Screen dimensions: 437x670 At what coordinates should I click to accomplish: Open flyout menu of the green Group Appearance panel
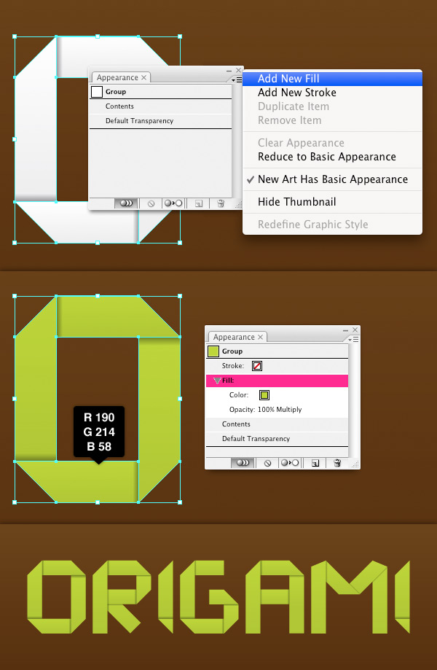tap(353, 338)
